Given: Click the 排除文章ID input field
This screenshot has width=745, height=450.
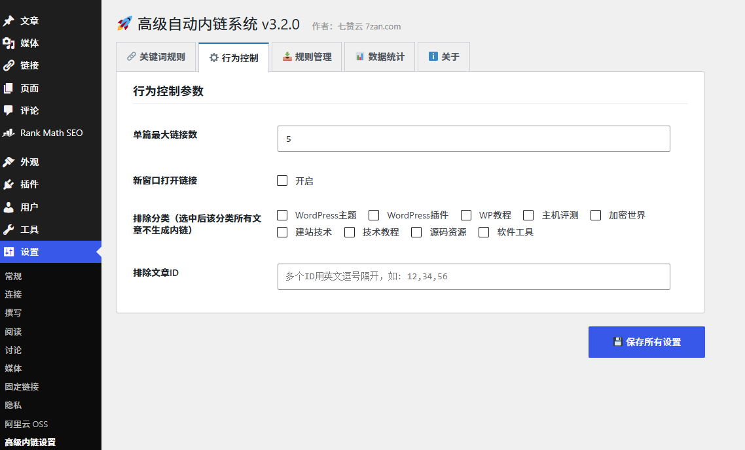Looking at the screenshot, I should (x=474, y=277).
